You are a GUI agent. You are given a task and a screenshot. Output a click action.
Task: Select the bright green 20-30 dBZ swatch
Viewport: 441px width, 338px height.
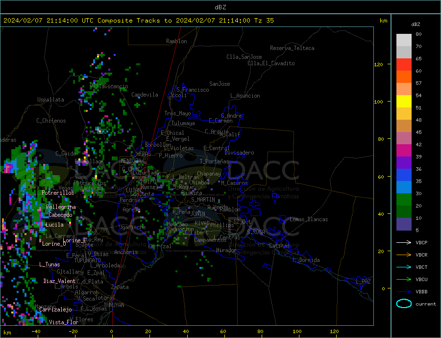coord(404,200)
